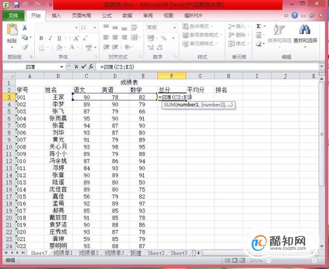
Task: Click the Decrease Font Size icon
Action: [85, 39]
